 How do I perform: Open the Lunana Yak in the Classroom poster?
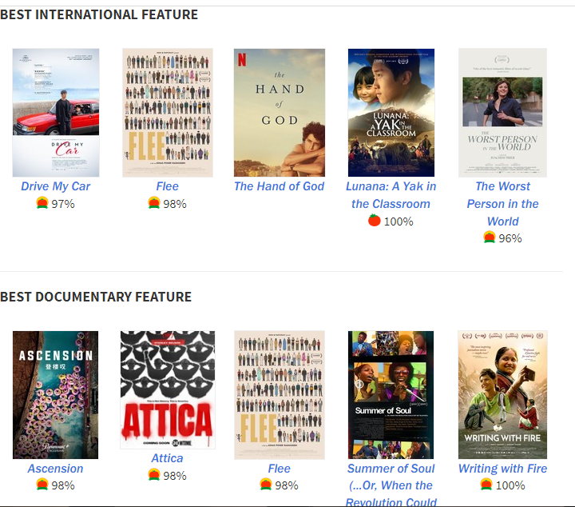[391, 113]
